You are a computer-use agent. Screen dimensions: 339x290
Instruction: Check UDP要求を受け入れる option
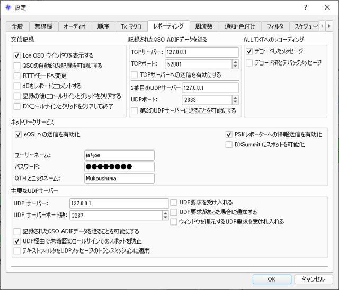pyautogui.click(x=173, y=202)
